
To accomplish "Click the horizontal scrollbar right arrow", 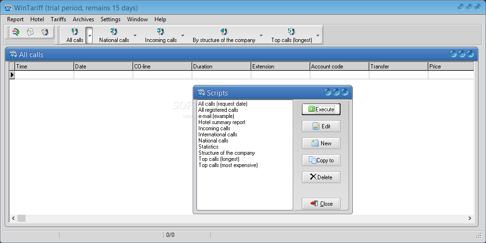I will pos(470,218).
